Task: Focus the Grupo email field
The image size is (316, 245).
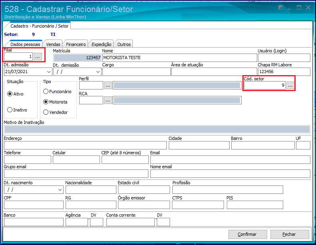Action: point(76,174)
